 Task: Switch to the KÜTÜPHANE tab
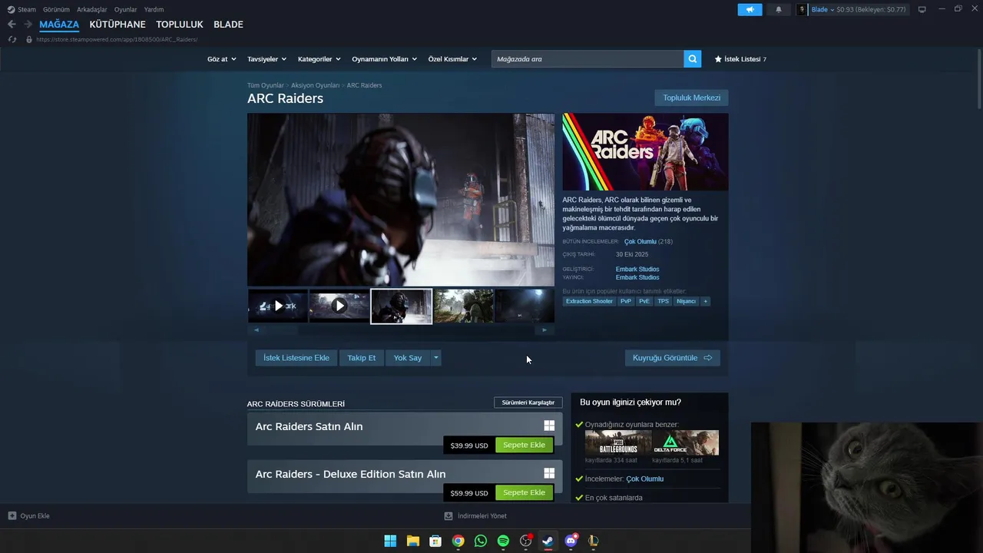pos(117,25)
